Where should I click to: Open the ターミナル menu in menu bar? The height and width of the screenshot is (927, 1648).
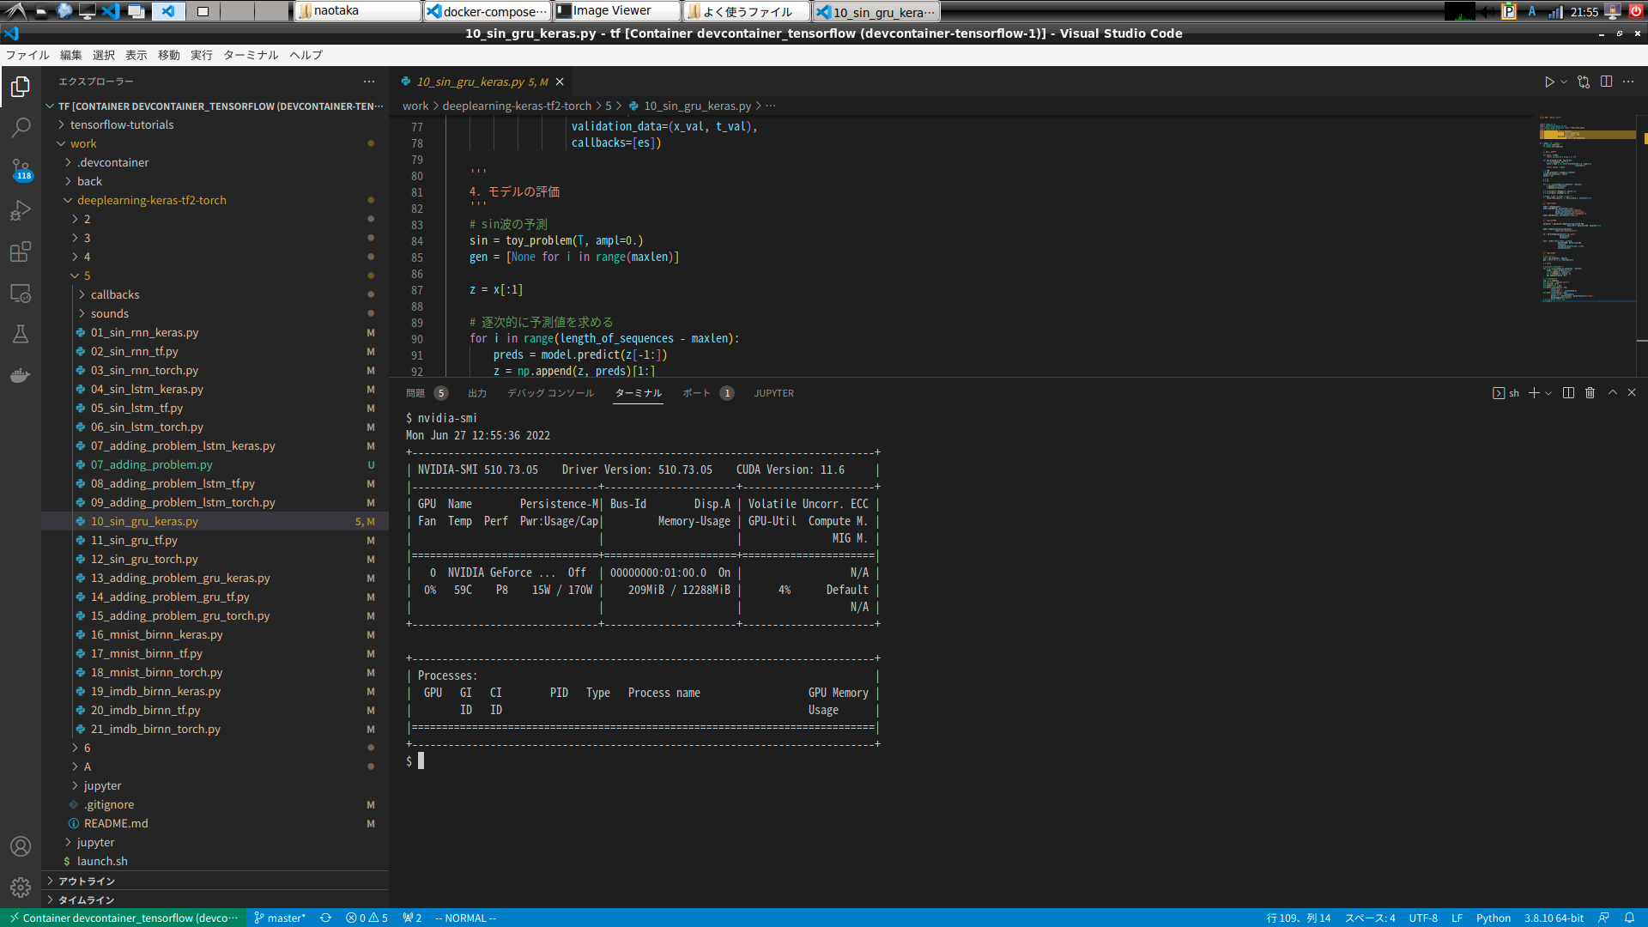point(251,55)
